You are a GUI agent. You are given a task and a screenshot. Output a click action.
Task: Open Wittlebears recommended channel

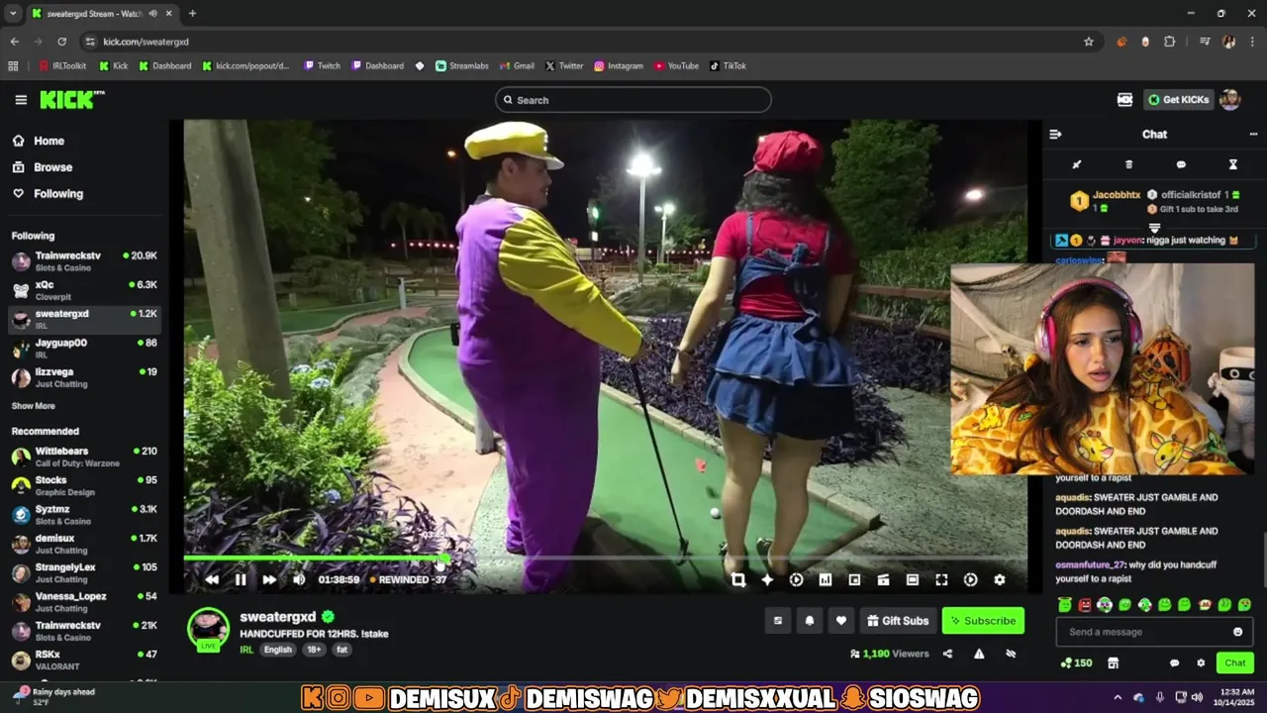[84, 457]
